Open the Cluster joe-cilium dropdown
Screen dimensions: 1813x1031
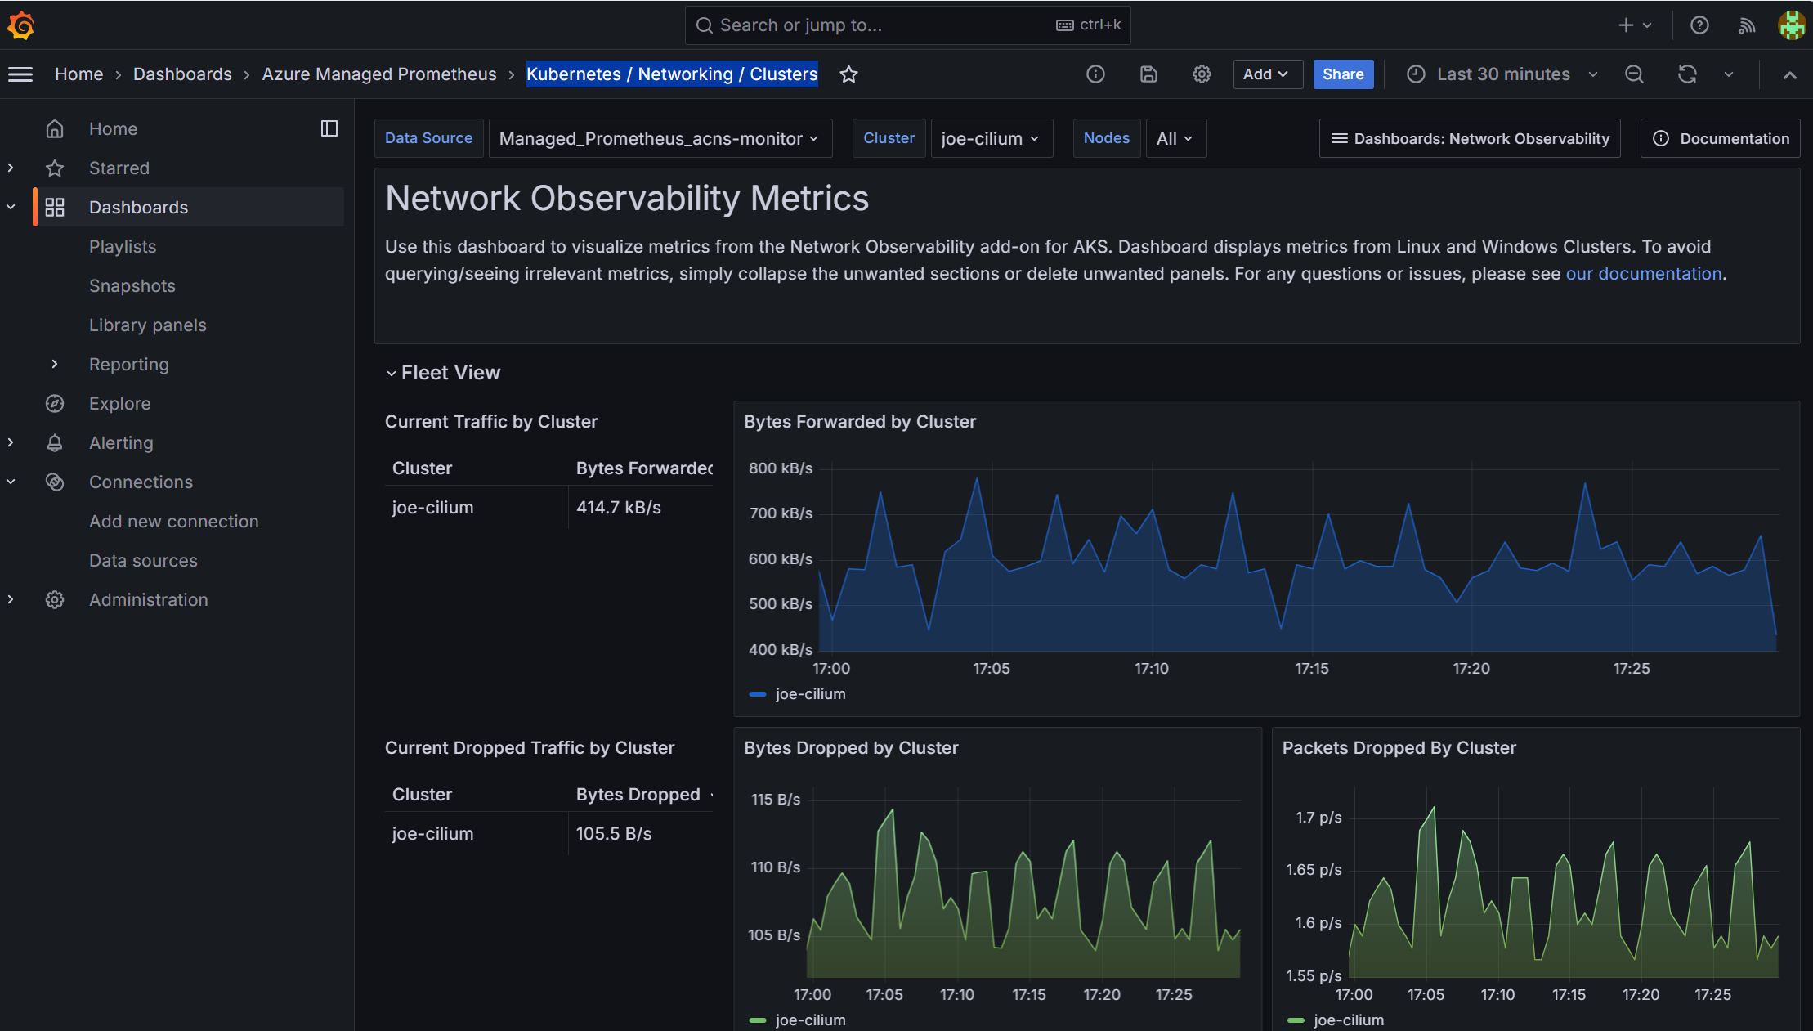point(992,138)
